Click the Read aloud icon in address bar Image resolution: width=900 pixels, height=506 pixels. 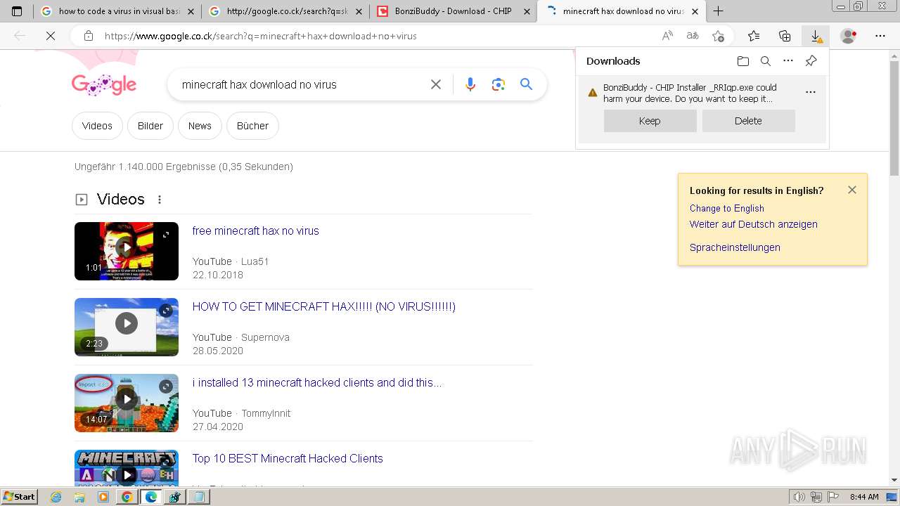(x=667, y=36)
